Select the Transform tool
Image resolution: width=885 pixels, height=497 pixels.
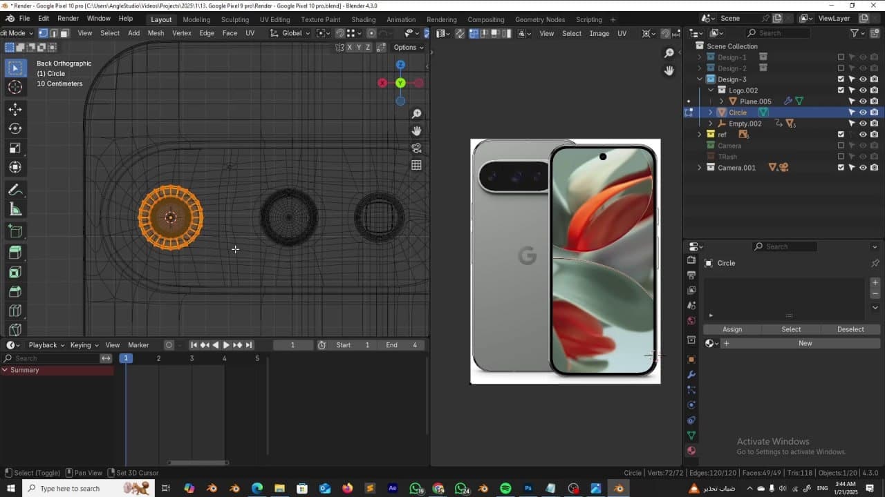[x=15, y=167]
